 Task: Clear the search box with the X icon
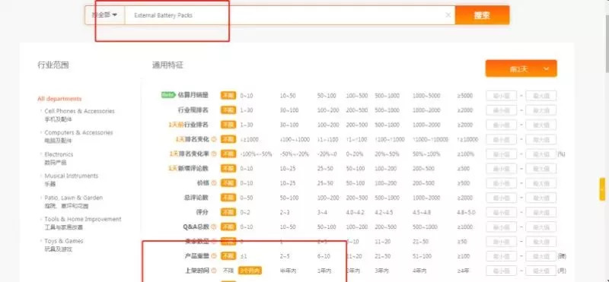coord(448,15)
